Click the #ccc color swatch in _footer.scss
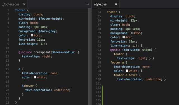The height and width of the screenshot is (105, 179). click(32, 35)
